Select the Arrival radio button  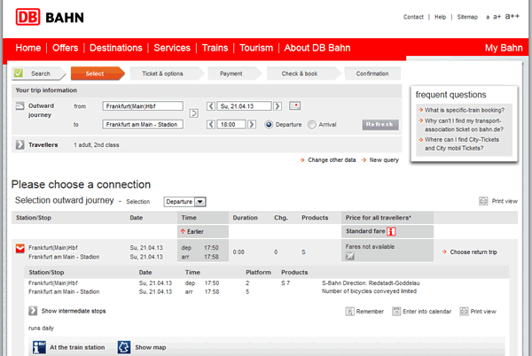311,125
